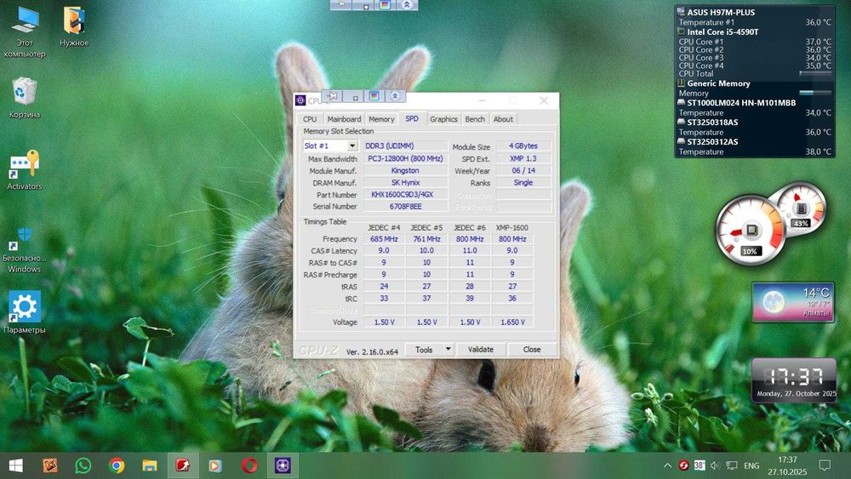Select the Корзина recycle bin icon

click(25, 98)
